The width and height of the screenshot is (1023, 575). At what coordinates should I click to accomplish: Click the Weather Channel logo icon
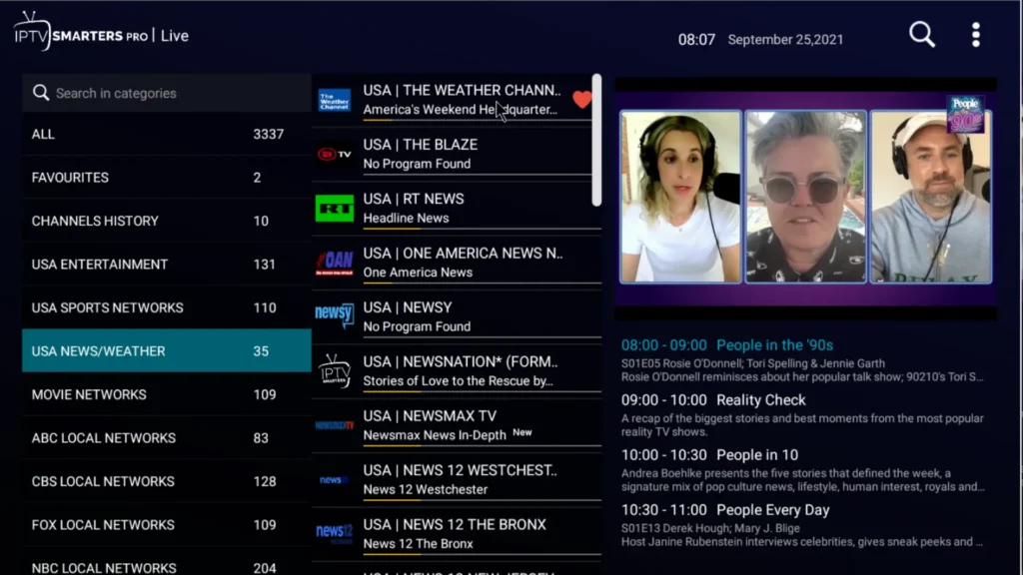click(335, 100)
